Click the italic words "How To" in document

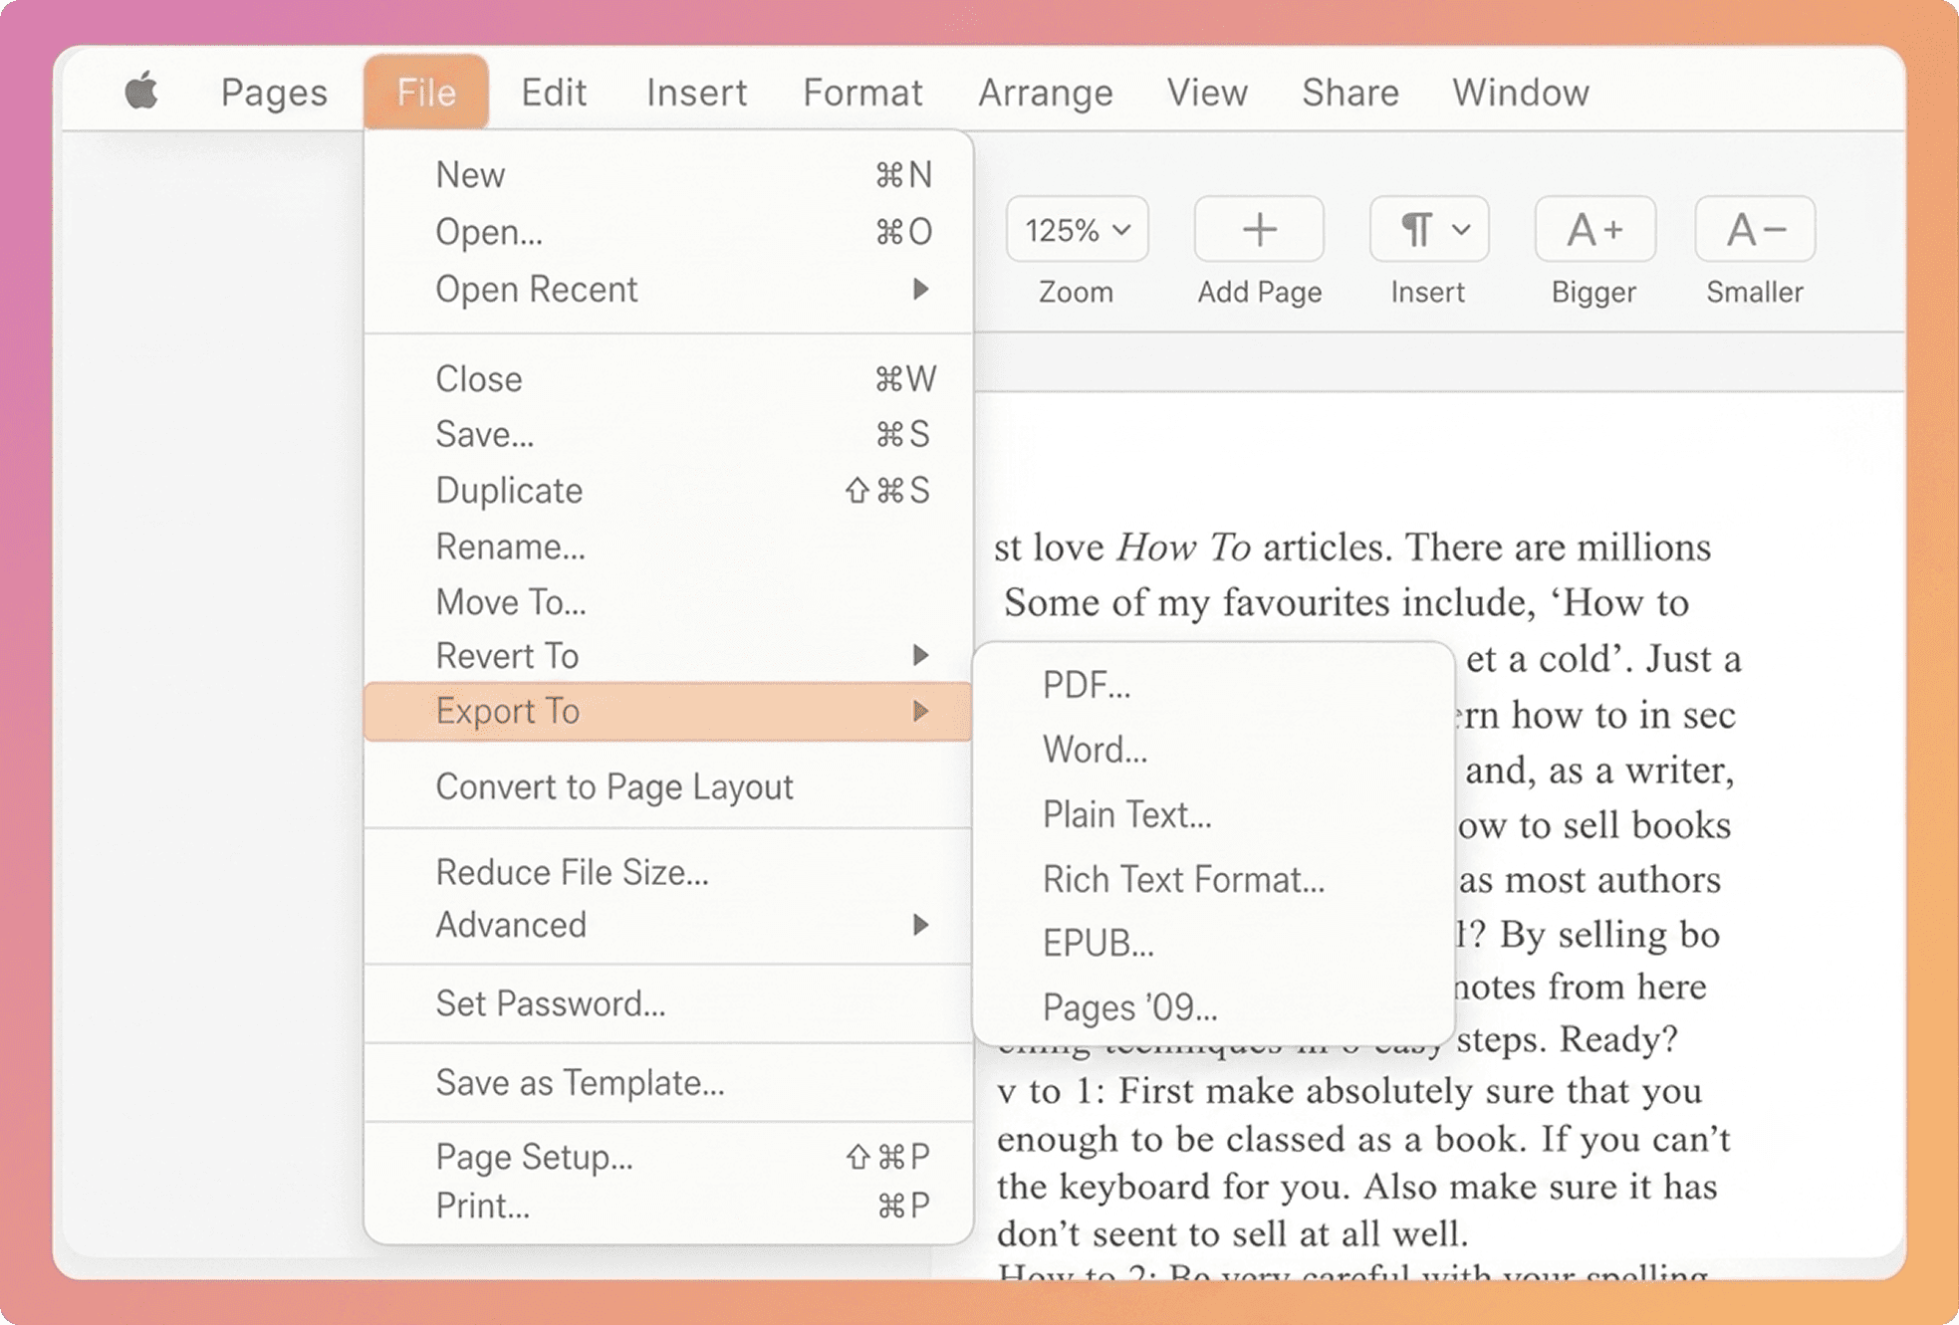click(1183, 547)
